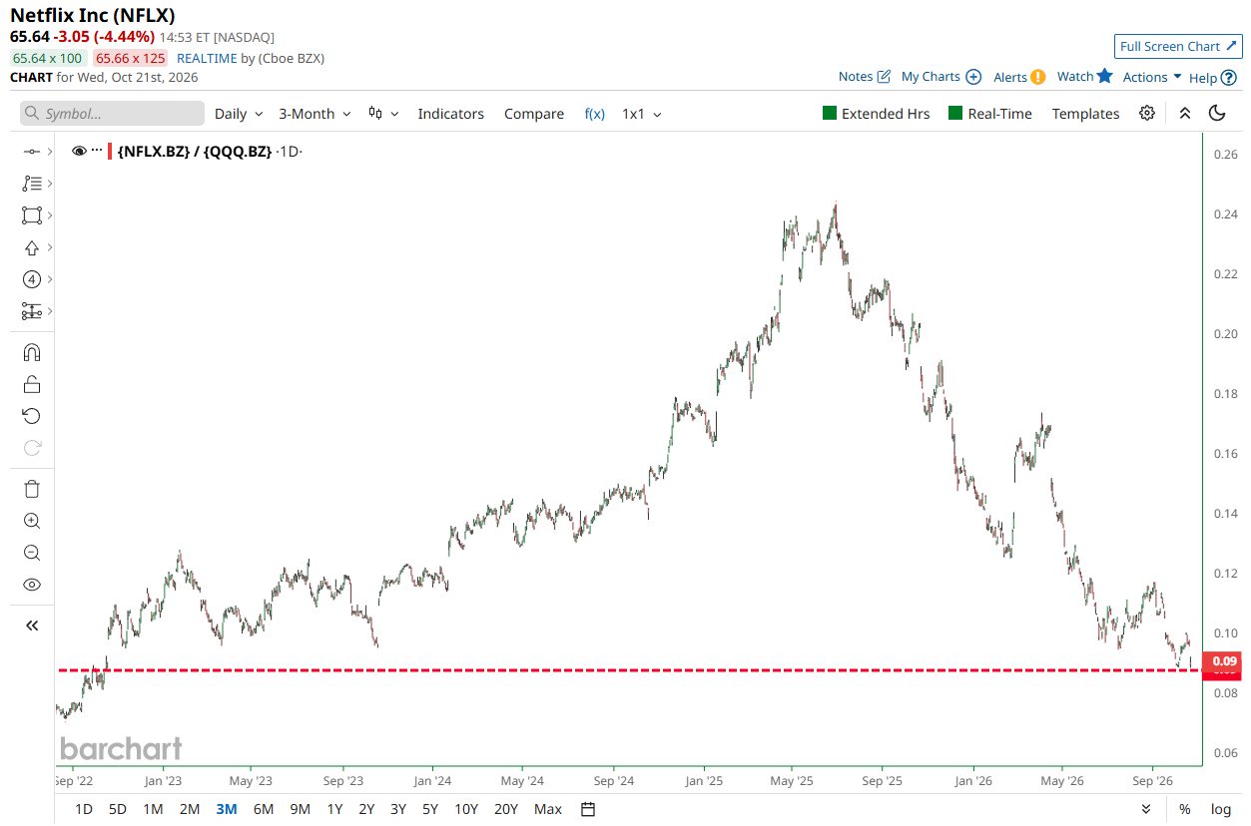Select the 2Y range tab
This screenshot has height=826, width=1251.
coord(367,809)
